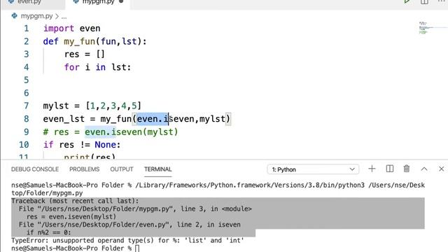Click 'even_lst = my_fun(' on line 8
Screen dimensions: 448x252
tap(90, 119)
